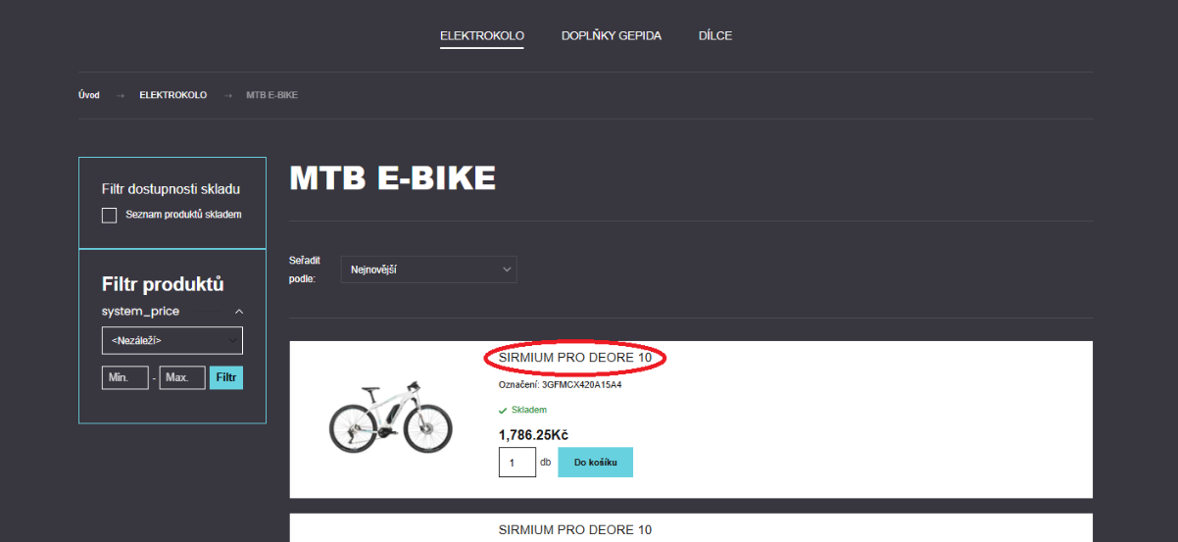This screenshot has width=1178, height=542.
Task: Click MTB E-BIKE breadcrumb item
Action: (x=271, y=95)
